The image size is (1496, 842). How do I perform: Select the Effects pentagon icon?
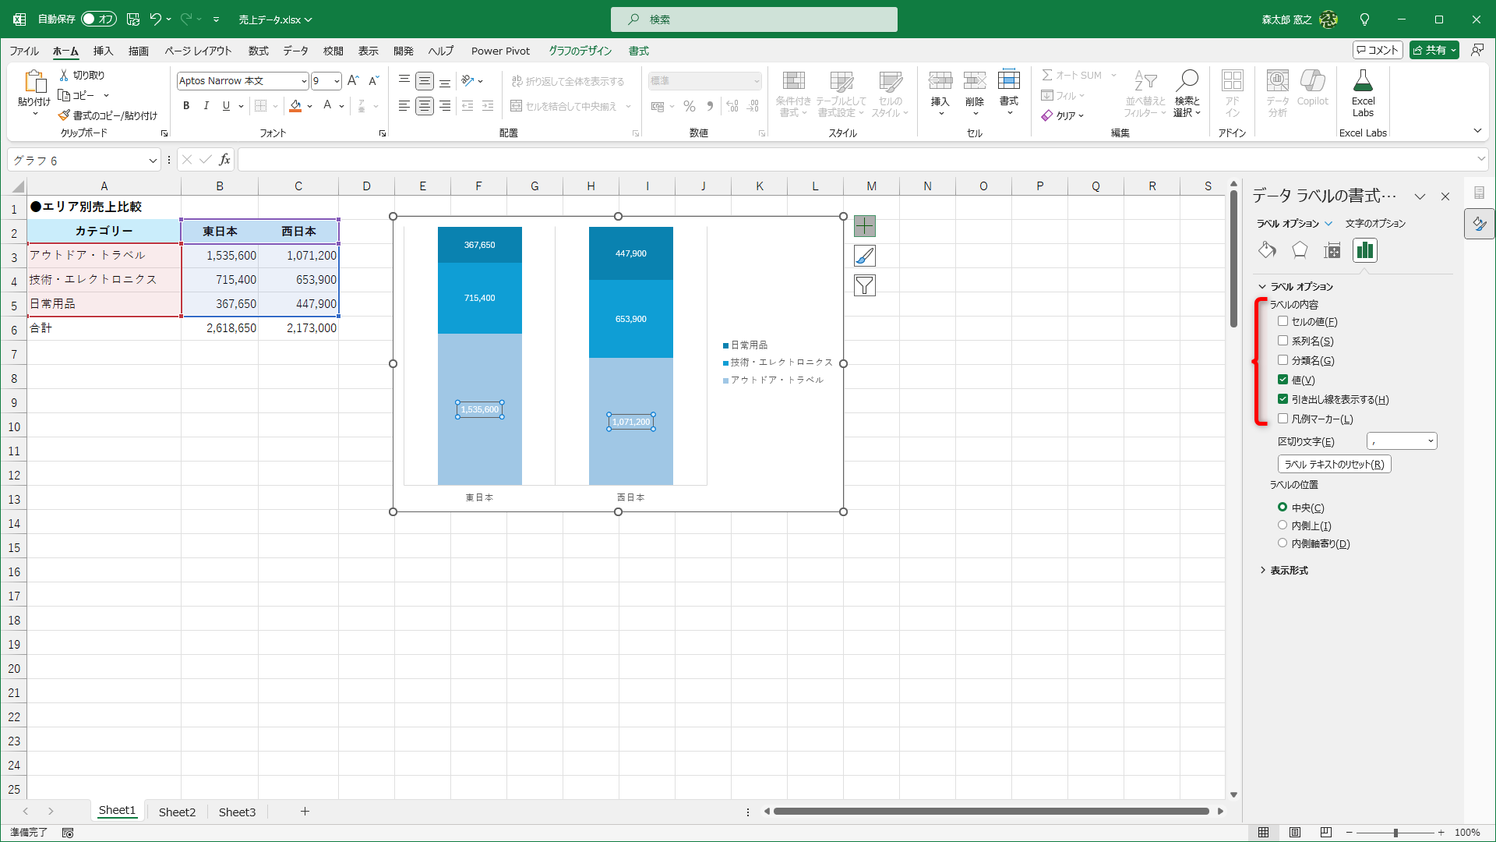pos(1300,250)
